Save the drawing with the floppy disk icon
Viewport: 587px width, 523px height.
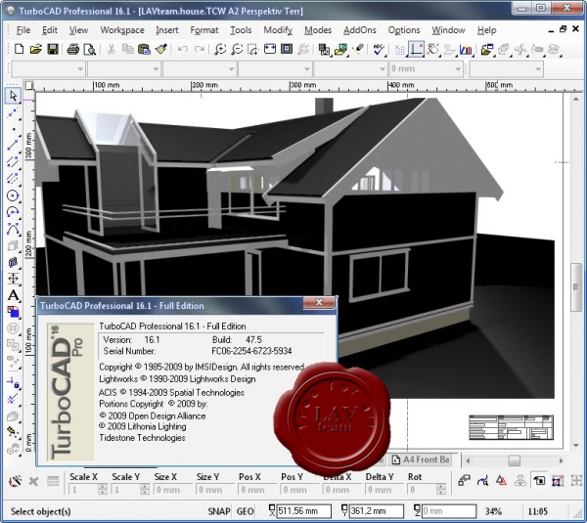[x=53, y=49]
